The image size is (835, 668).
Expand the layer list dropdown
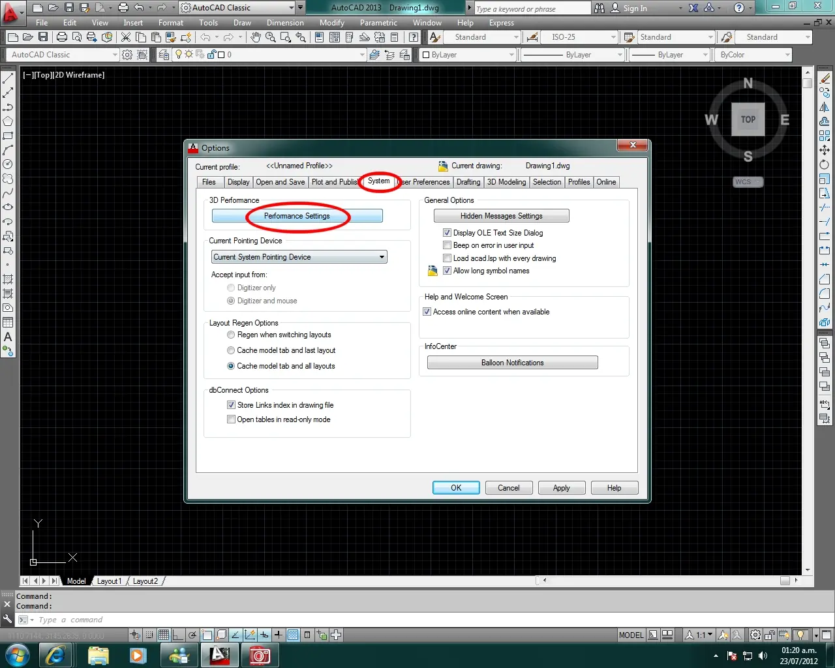[x=361, y=55]
